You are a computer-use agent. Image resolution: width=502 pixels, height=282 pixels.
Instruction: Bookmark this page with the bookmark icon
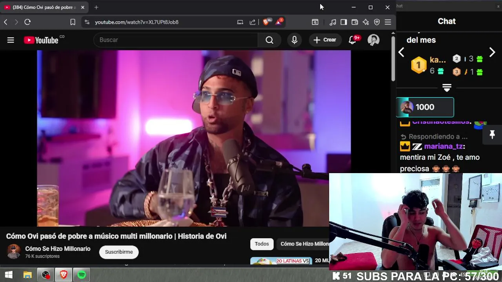pyautogui.click(x=73, y=22)
